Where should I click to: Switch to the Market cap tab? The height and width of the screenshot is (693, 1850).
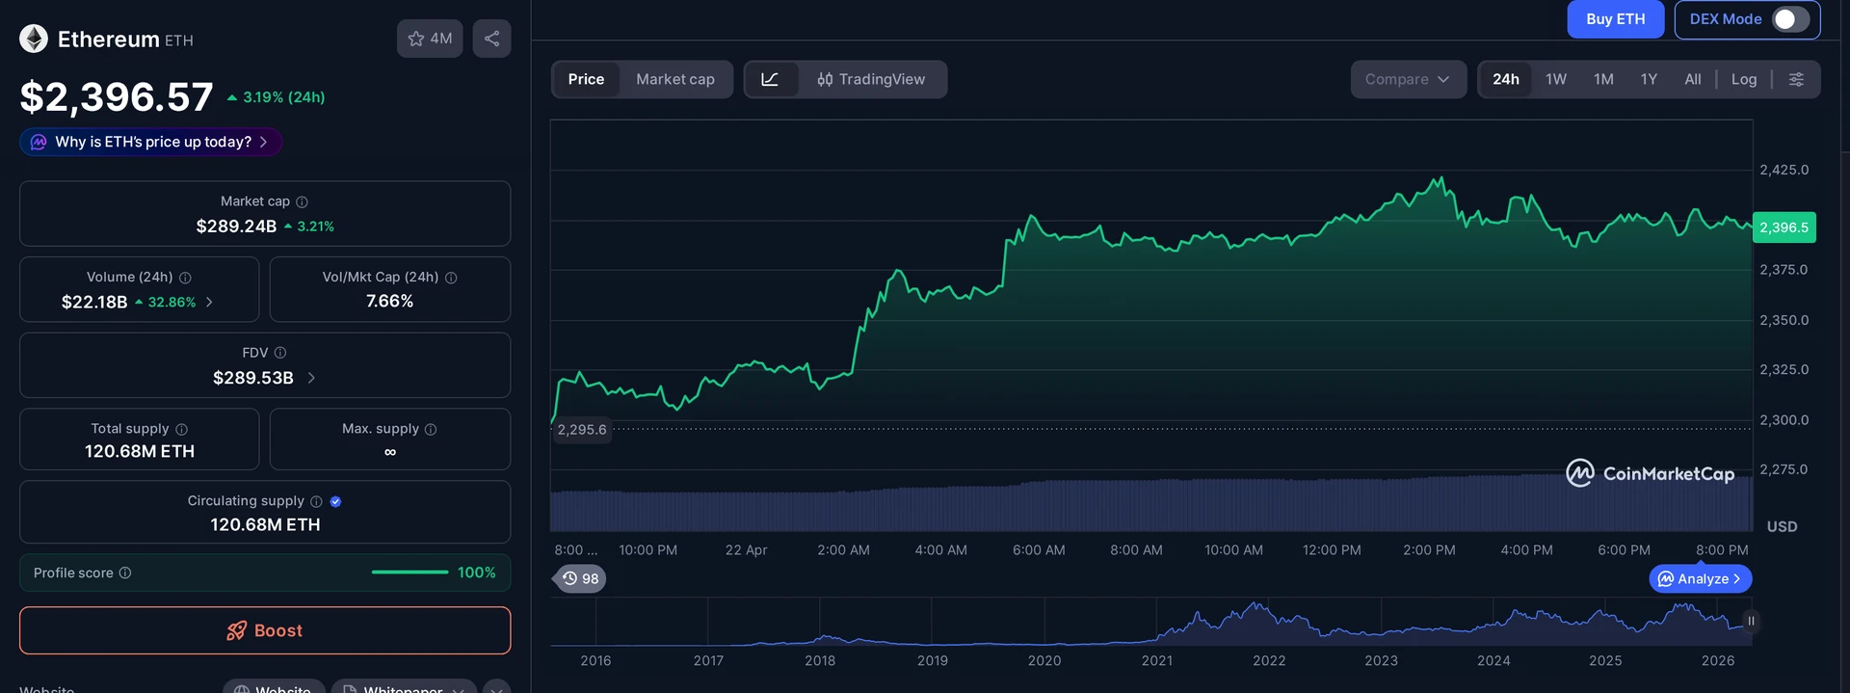(675, 79)
